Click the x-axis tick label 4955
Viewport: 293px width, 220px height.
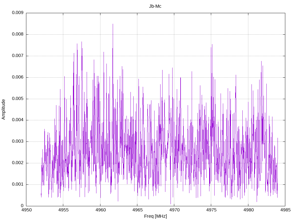coord(63,210)
